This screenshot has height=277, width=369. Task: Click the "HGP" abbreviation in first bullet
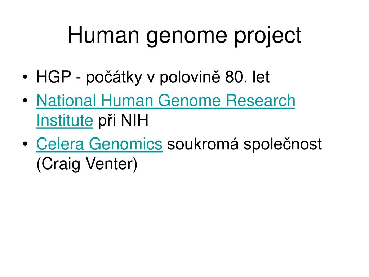[x=53, y=78]
